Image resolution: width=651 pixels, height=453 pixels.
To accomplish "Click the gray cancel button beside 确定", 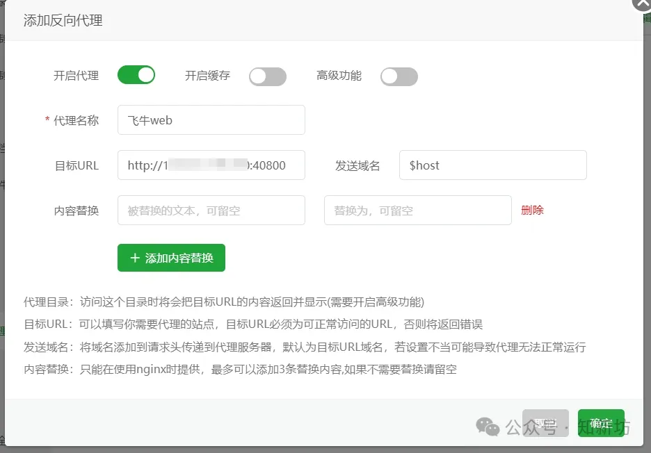I will pos(545,423).
